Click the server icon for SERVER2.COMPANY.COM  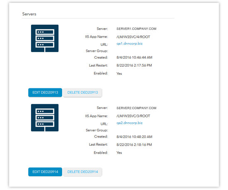(x=45, y=118)
